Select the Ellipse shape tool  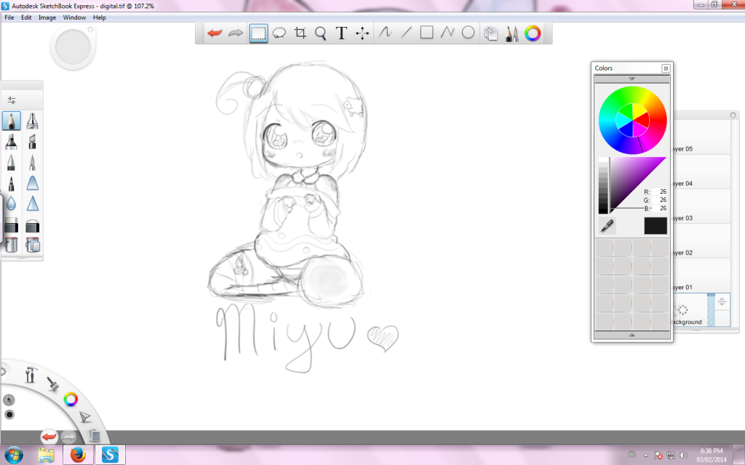point(468,32)
